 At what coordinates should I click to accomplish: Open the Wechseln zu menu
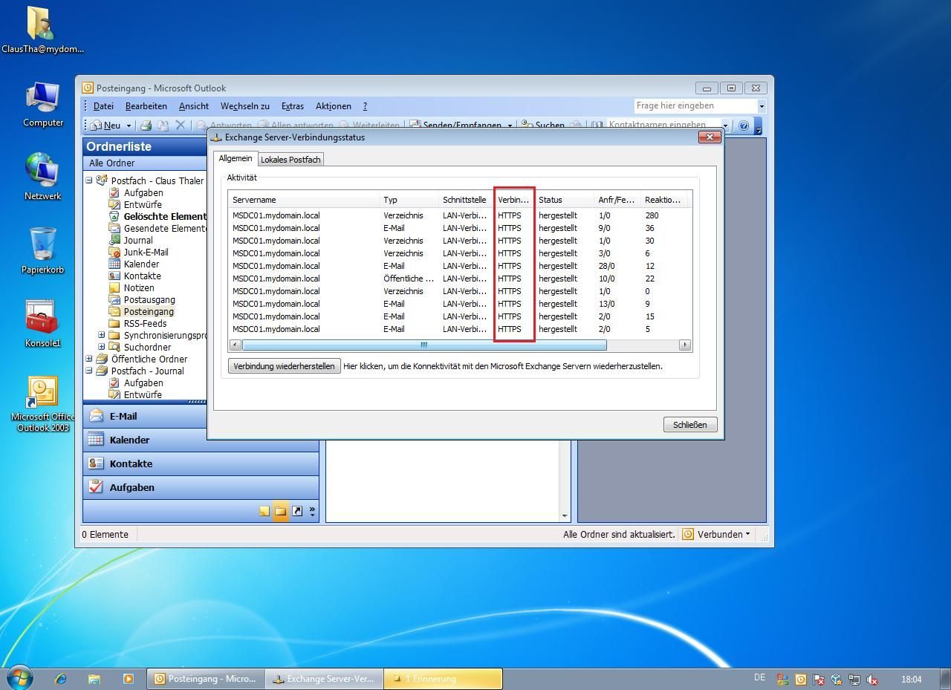(244, 106)
